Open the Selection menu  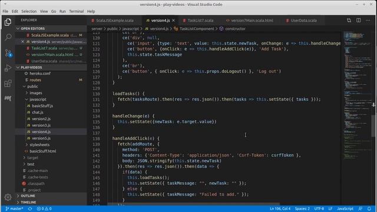point(29,11)
